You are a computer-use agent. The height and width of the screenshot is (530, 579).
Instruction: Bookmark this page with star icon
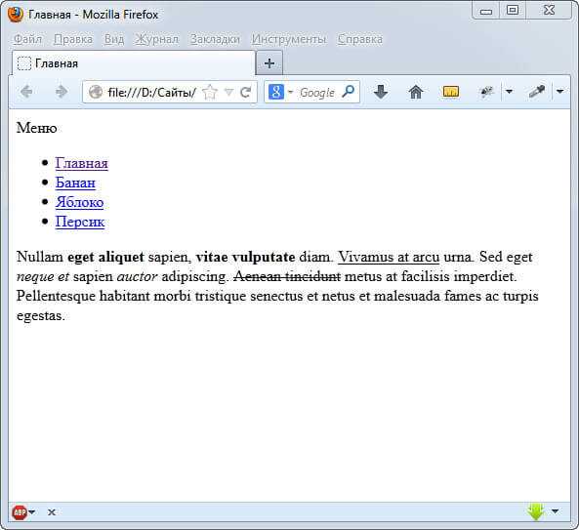[210, 92]
